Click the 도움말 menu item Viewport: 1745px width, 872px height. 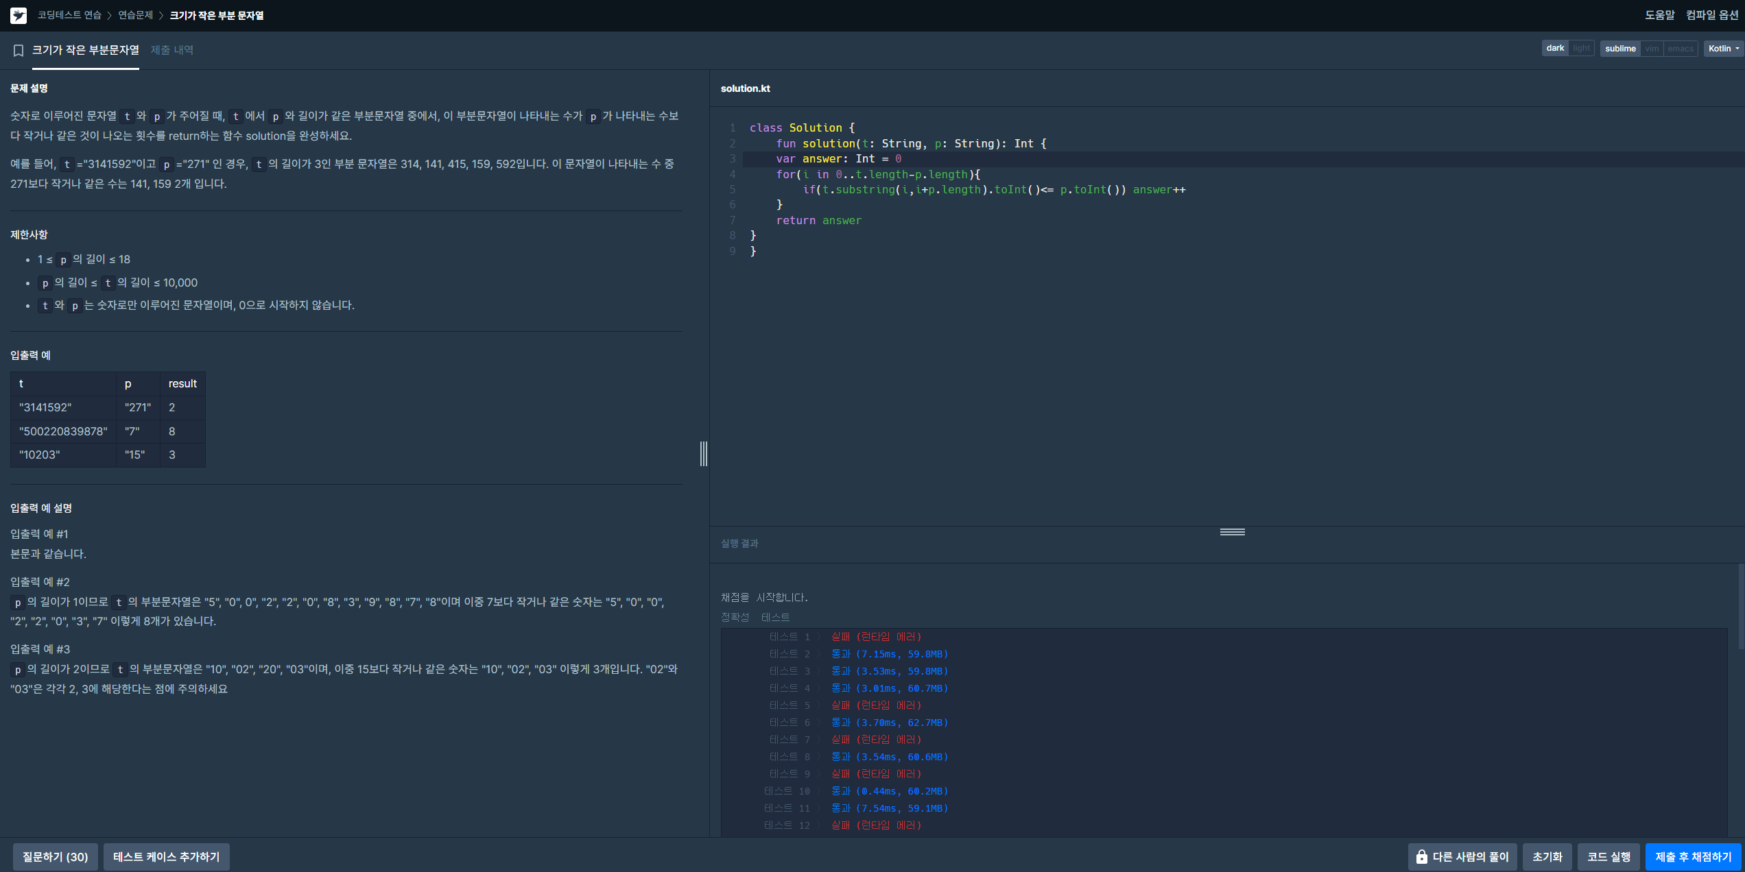[1659, 15]
